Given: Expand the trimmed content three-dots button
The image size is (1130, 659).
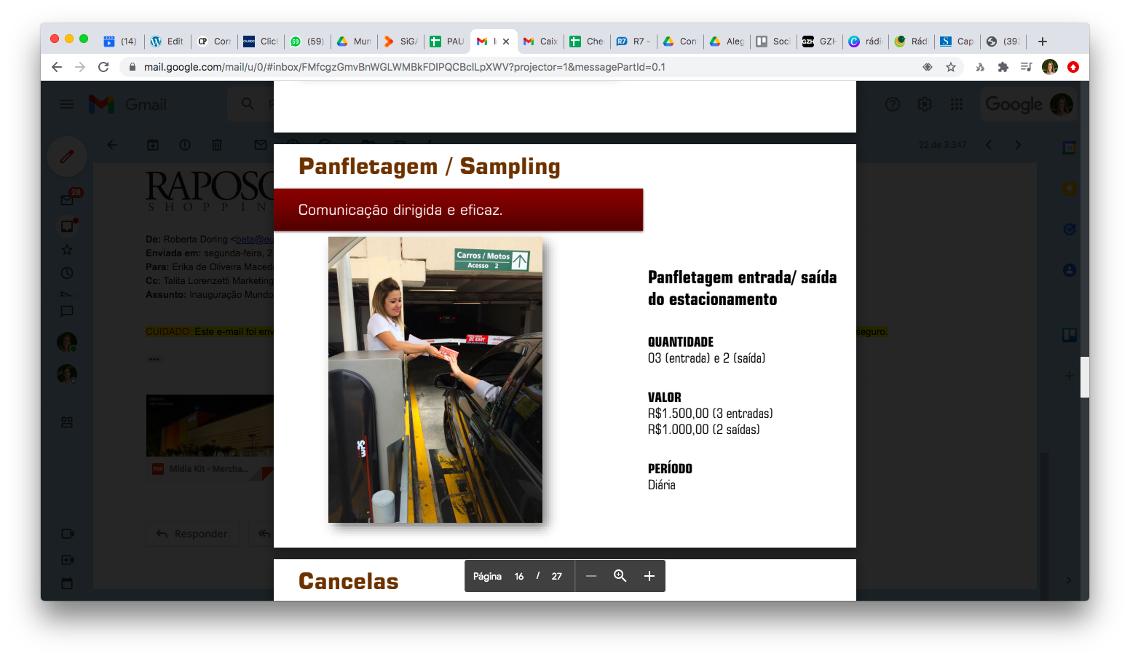Looking at the screenshot, I should click(x=154, y=359).
